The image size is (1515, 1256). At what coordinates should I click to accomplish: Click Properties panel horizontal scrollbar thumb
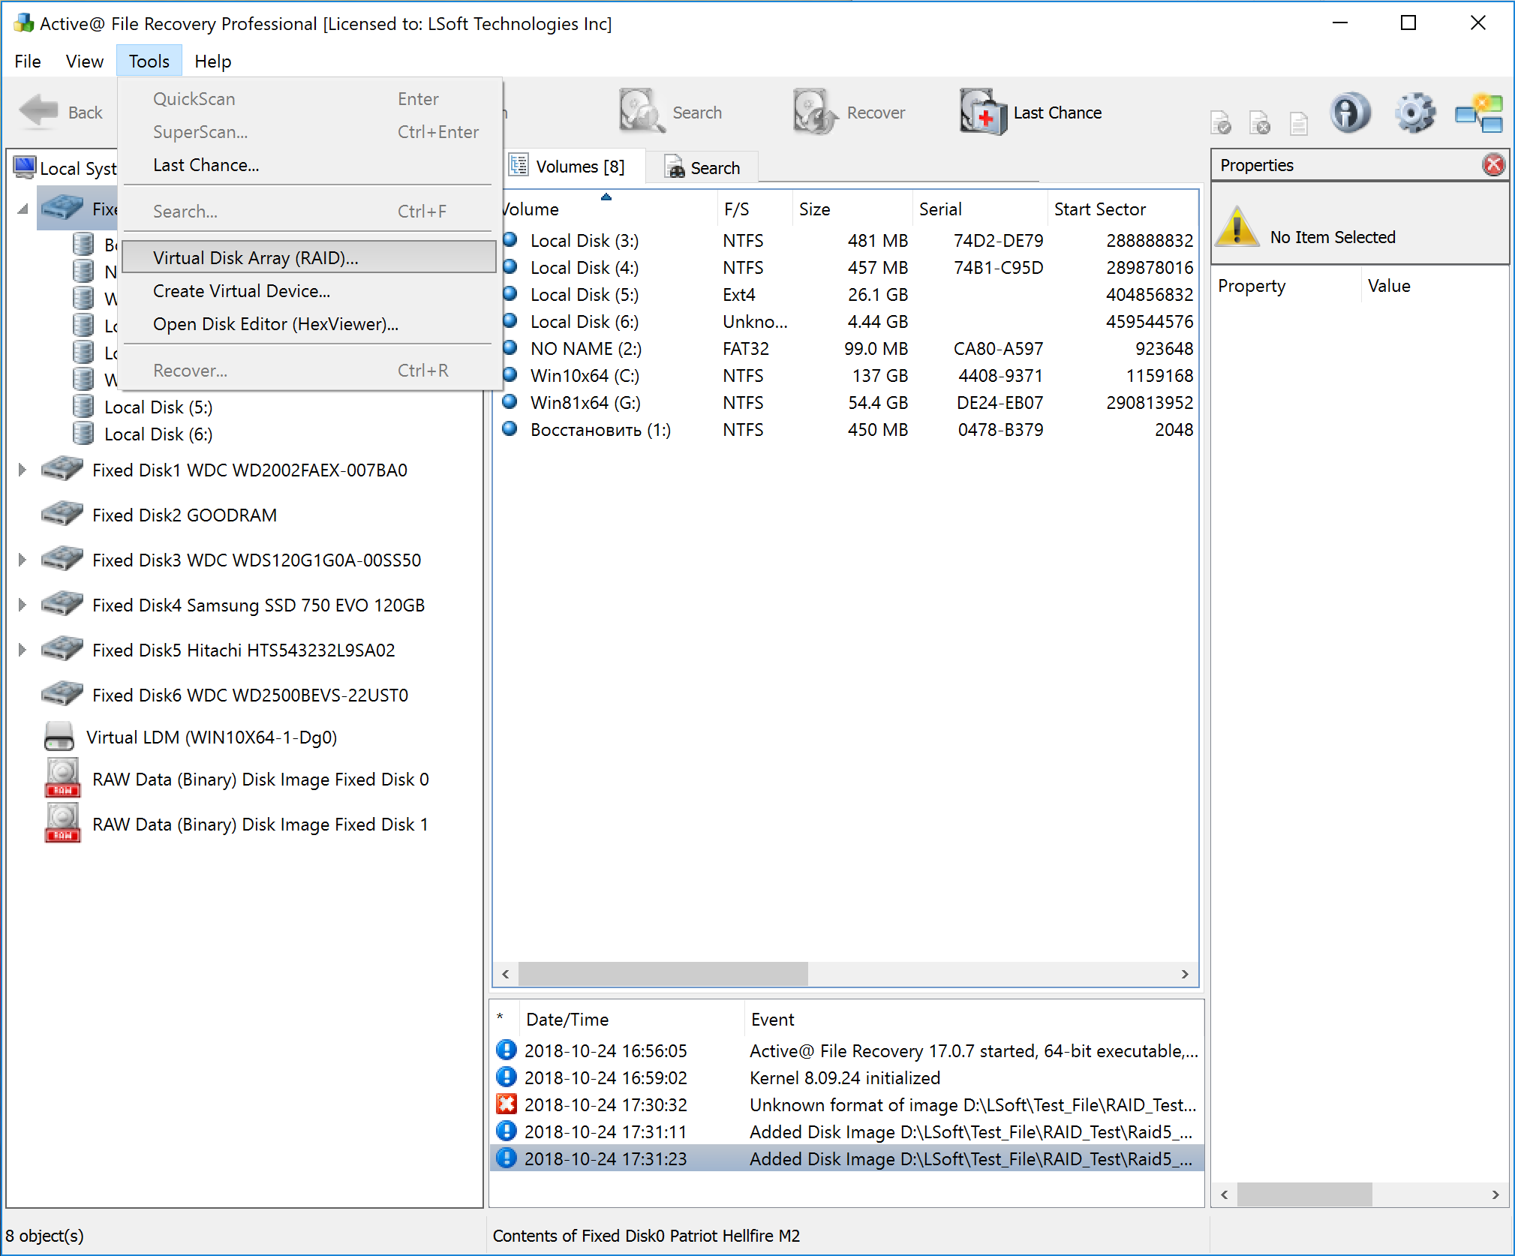coord(1304,1194)
